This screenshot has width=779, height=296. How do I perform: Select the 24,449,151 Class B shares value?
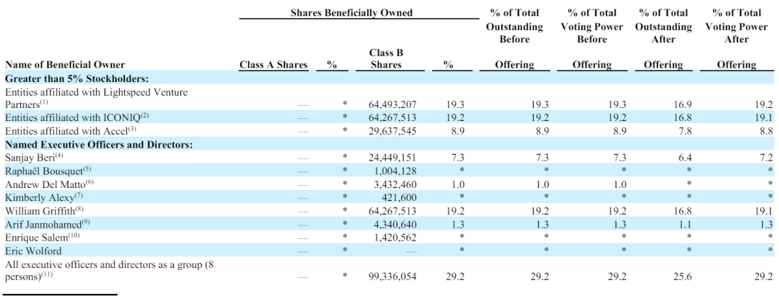point(392,158)
